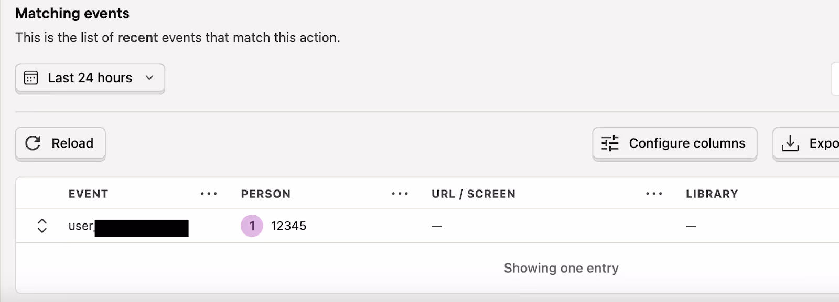Open the Configure columns button
Screen dimensions: 839x302
[674, 143]
